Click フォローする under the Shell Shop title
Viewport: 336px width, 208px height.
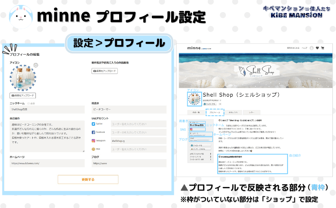tap(210, 104)
